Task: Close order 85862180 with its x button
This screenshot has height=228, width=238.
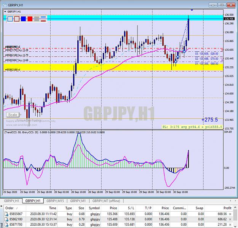Action: pos(230,219)
